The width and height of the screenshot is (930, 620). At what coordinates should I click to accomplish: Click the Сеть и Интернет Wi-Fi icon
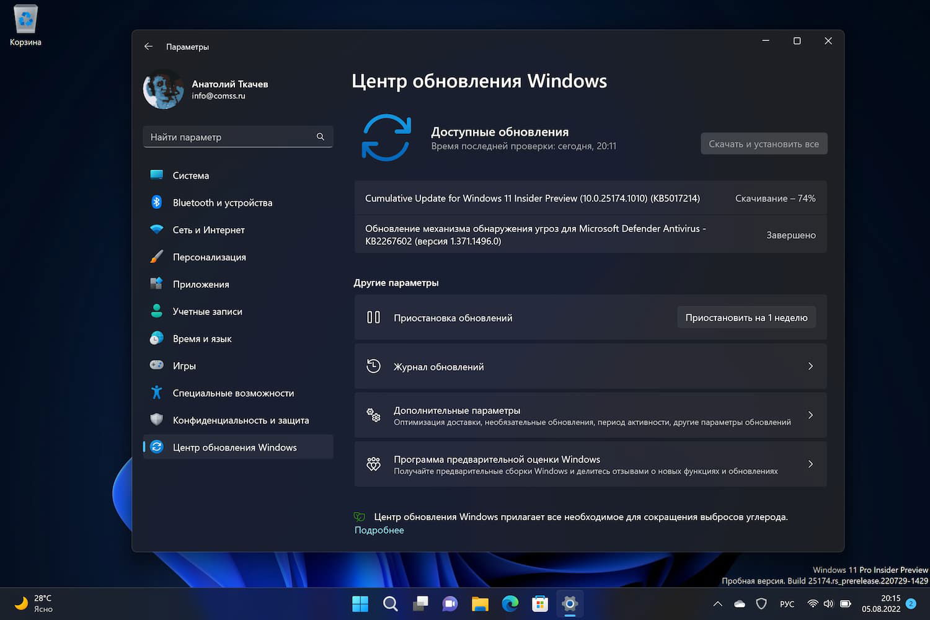(157, 229)
